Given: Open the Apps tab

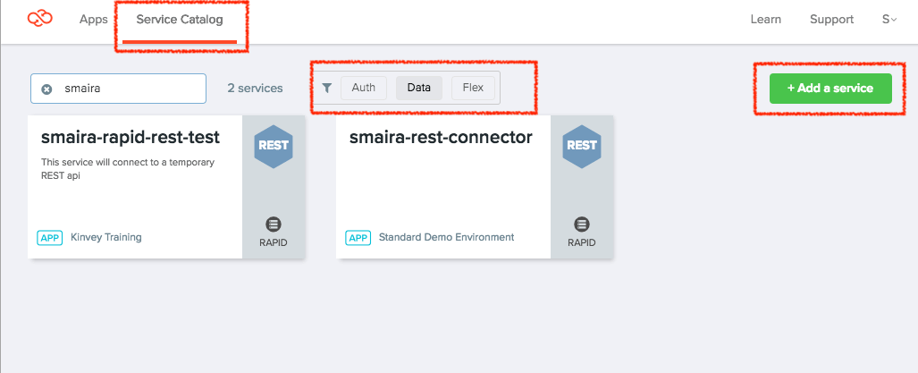Looking at the screenshot, I should (x=93, y=20).
